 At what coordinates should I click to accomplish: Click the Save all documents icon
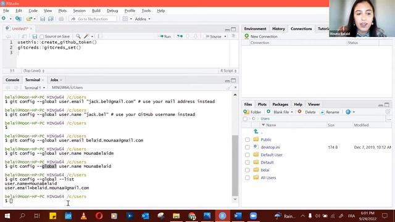tap(51, 19)
